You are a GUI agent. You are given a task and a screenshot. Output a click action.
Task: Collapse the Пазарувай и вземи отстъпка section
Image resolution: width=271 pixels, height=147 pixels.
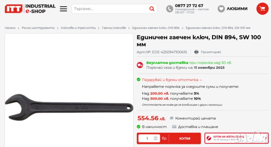[172, 80]
